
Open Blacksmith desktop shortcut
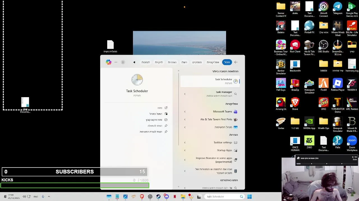pyautogui.click(x=295, y=66)
